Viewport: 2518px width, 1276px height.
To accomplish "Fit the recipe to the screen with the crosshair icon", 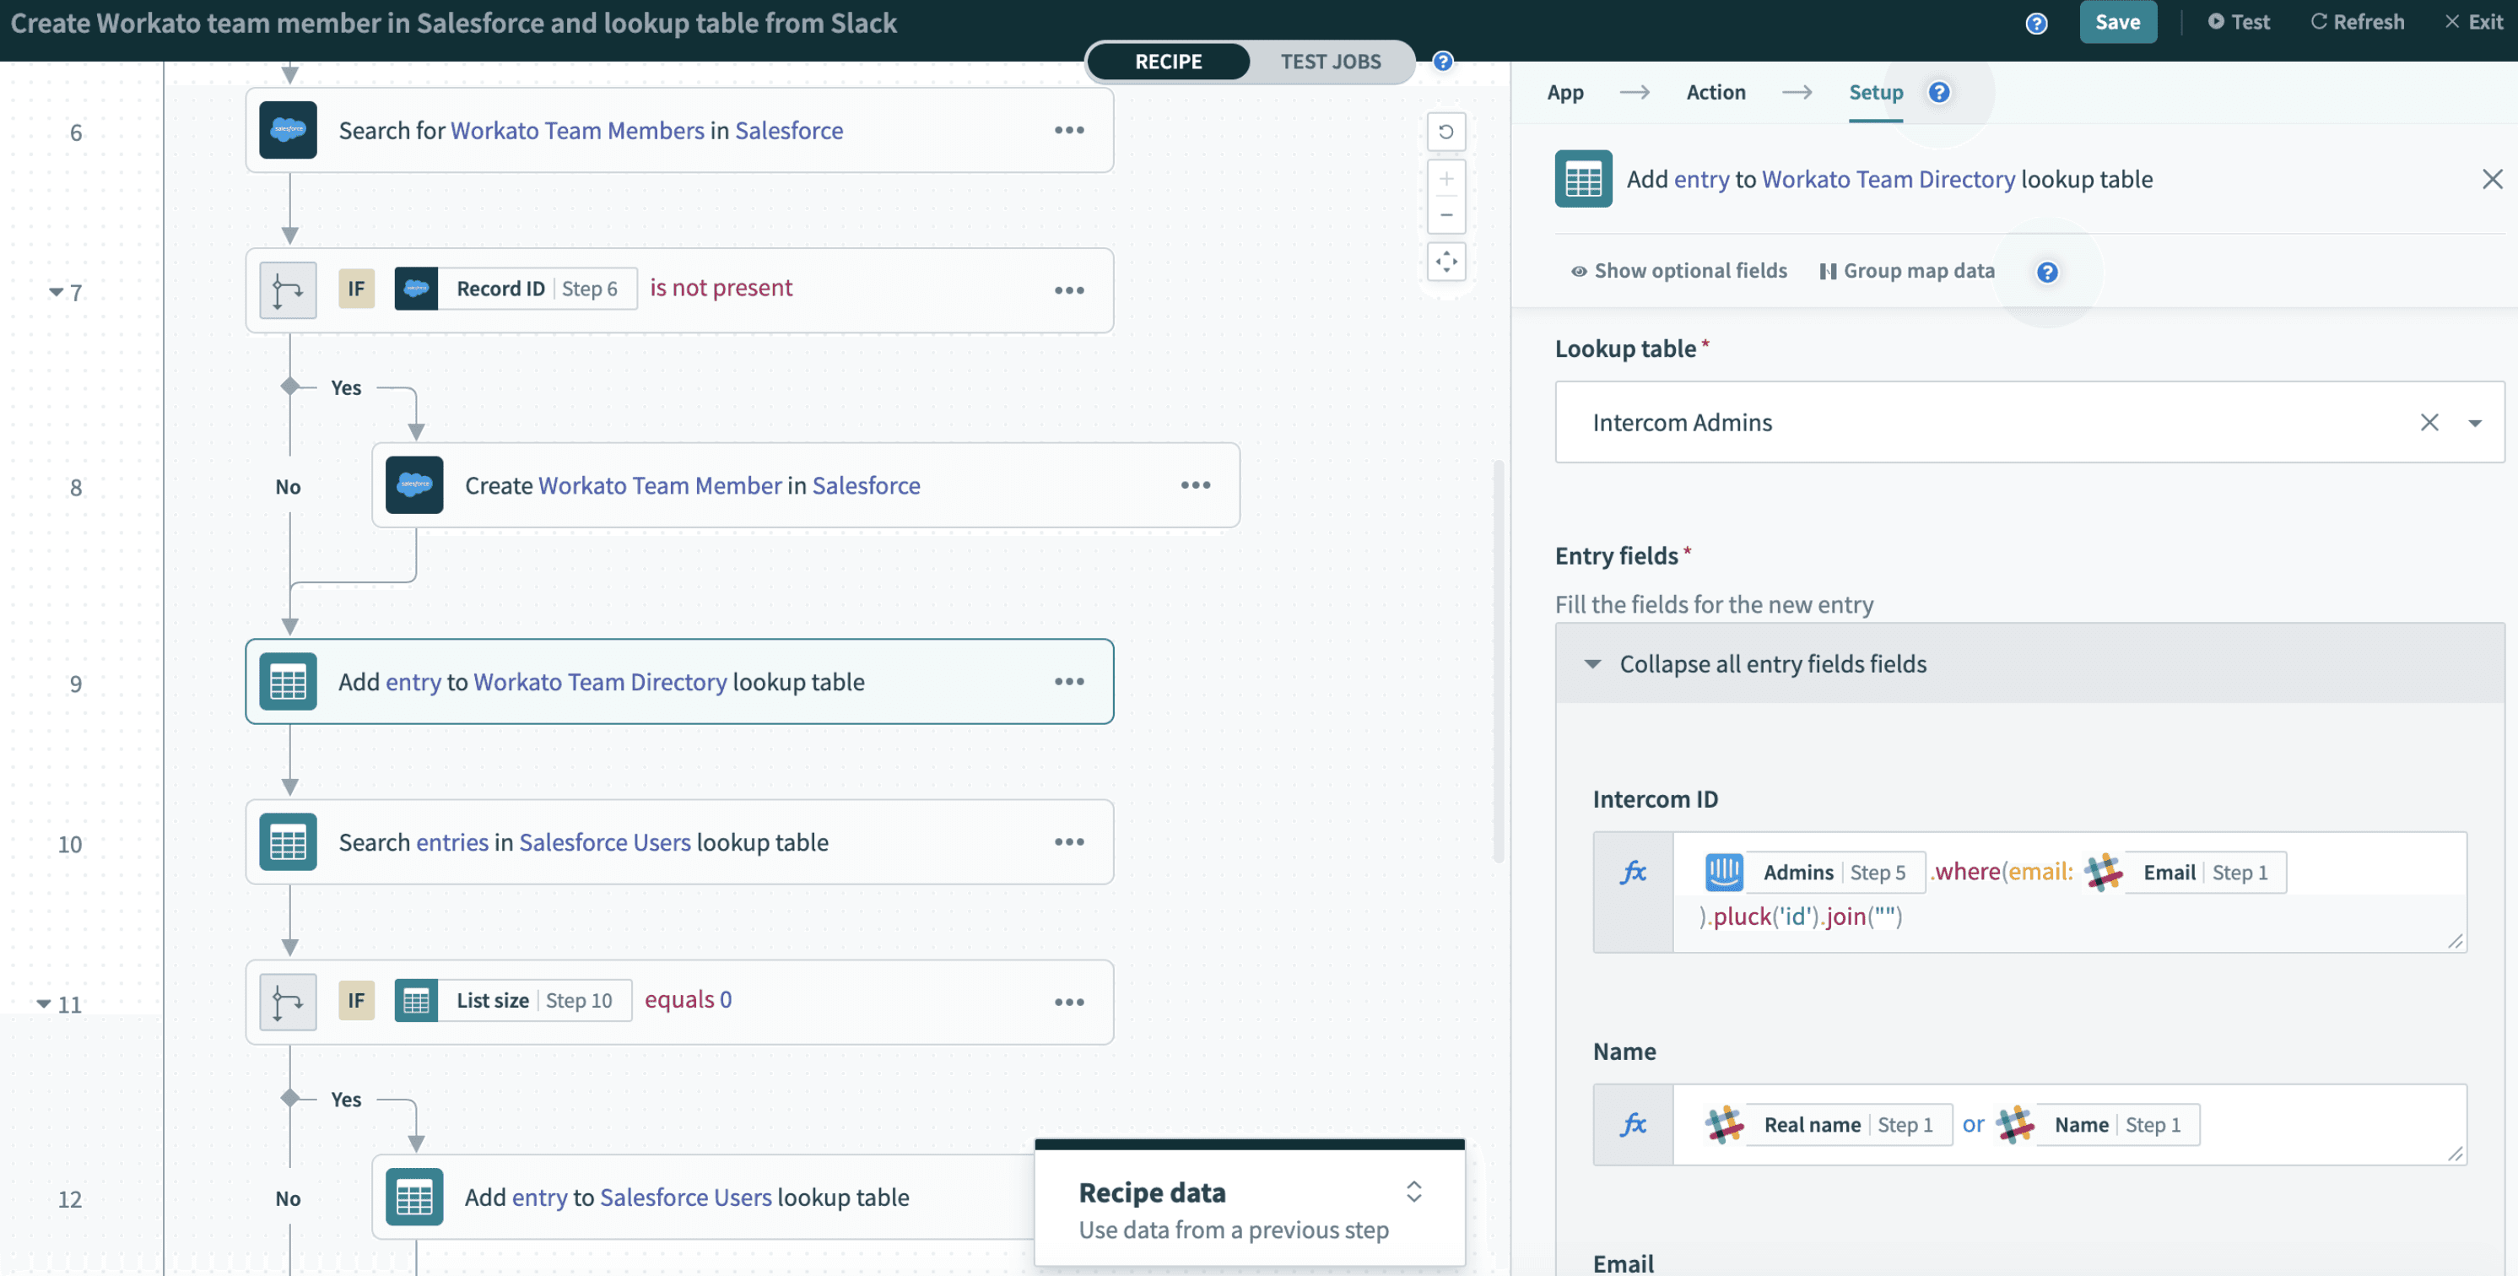I will point(1446,262).
